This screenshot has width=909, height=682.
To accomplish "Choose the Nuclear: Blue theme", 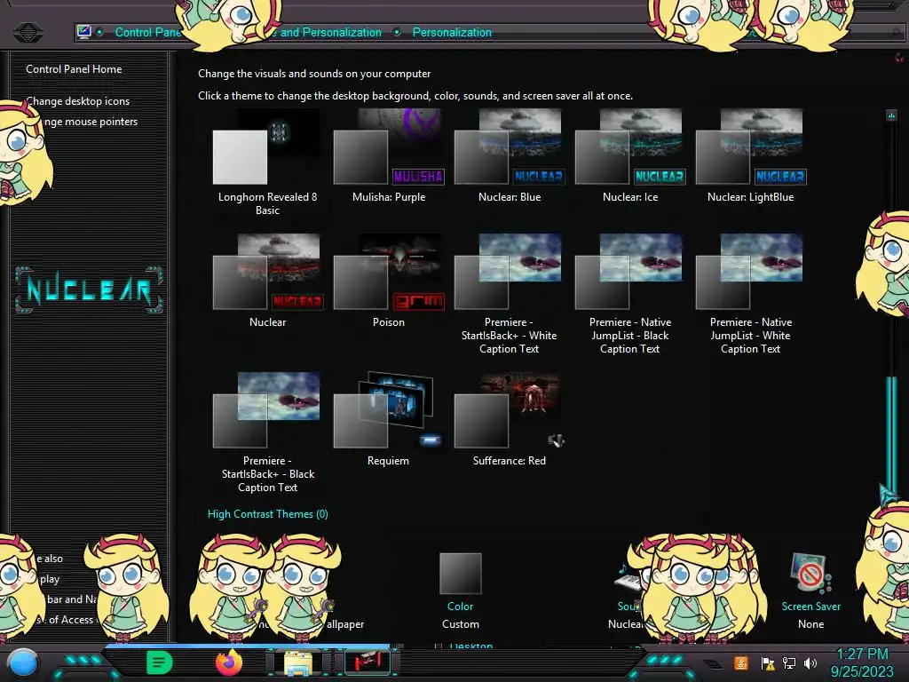I will [x=509, y=156].
